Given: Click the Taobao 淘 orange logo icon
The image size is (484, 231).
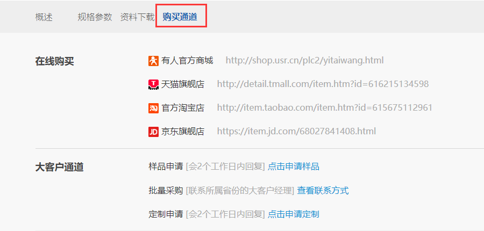Looking at the screenshot, I should pos(153,109).
